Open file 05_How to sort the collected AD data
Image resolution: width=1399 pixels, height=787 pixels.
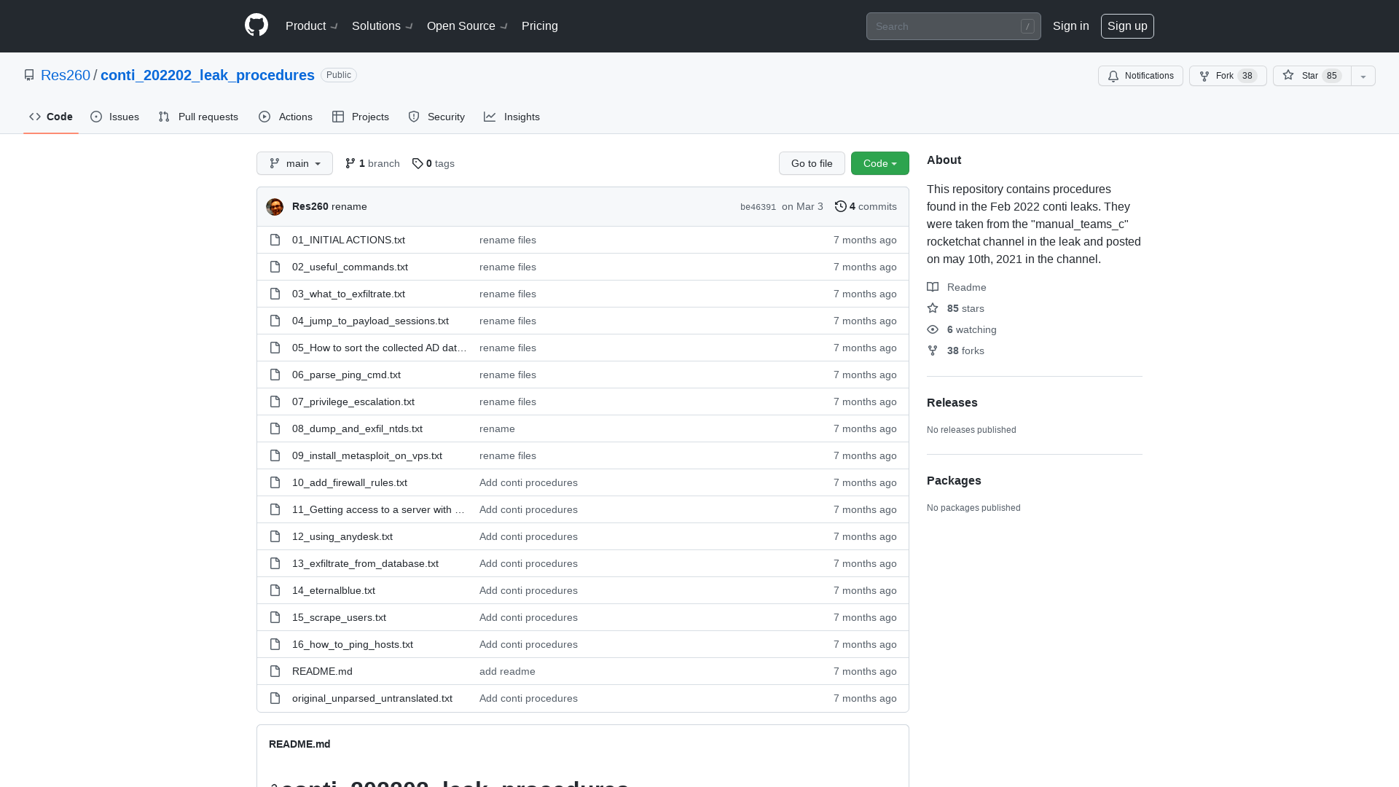(x=380, y=348)
